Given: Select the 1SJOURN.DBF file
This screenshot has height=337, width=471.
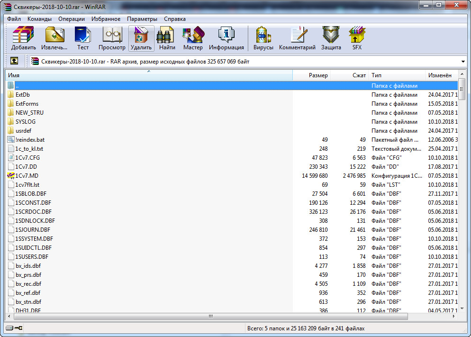Looking at the screenshot, I should 33,230.
